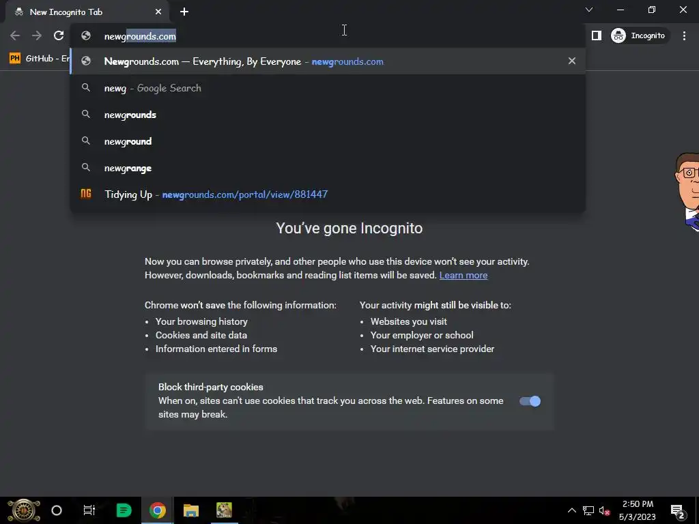Viewport: 699px width, 524px height.
Task: Open a new tab with the plus button
Action: (184, 12)
